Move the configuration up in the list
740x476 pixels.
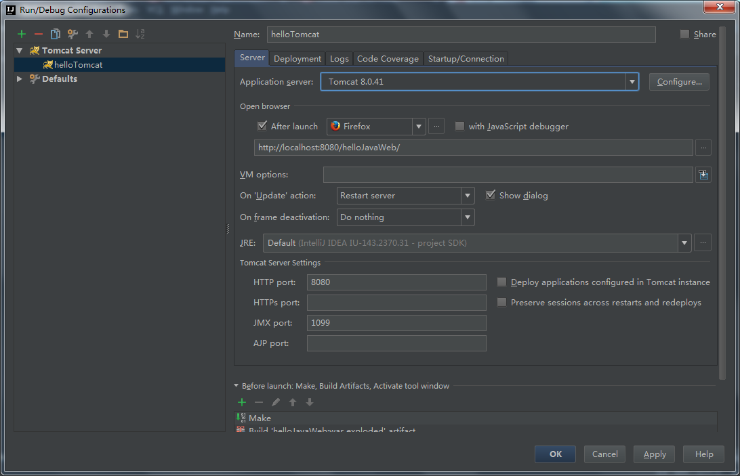click(x=89, y=34)
